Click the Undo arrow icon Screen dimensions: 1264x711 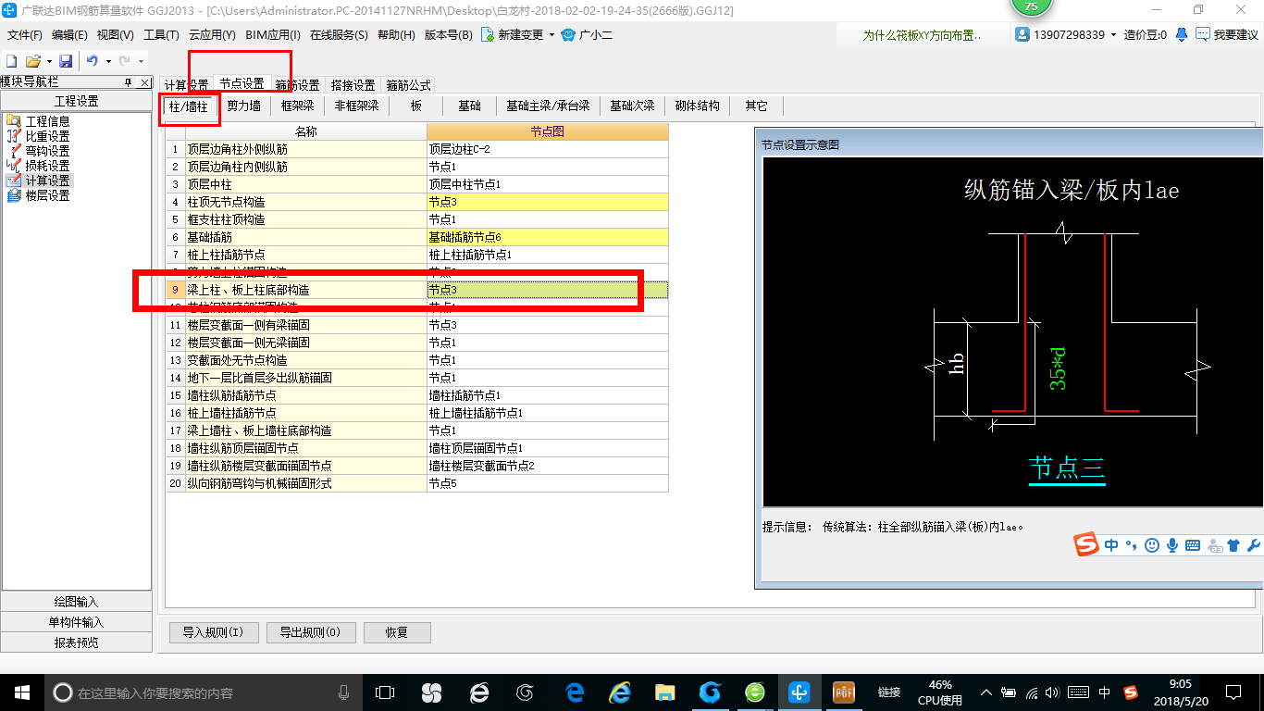[x=93, y=61]
